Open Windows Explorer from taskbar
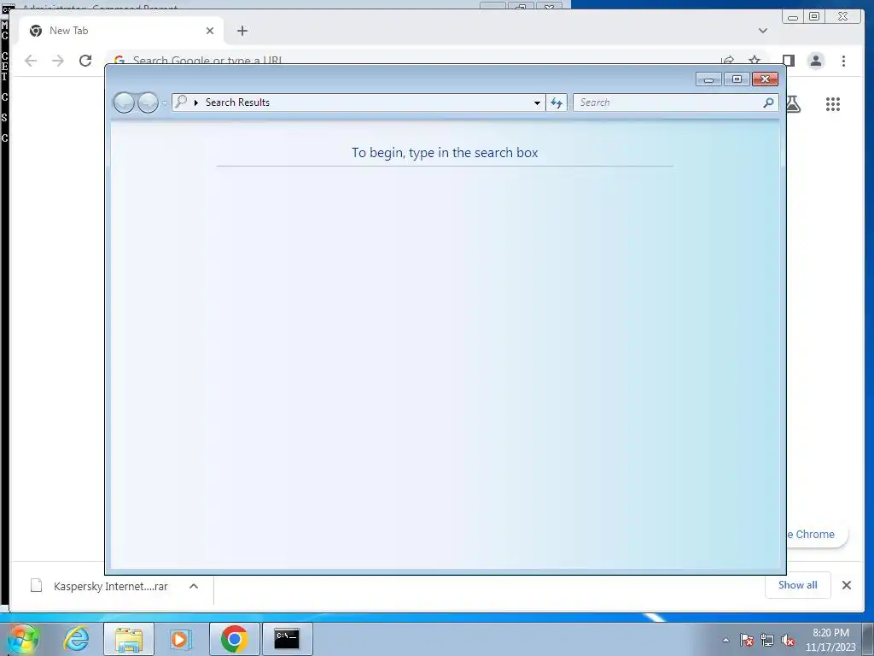Screen dimensions: 874x656 click(129, 639)
